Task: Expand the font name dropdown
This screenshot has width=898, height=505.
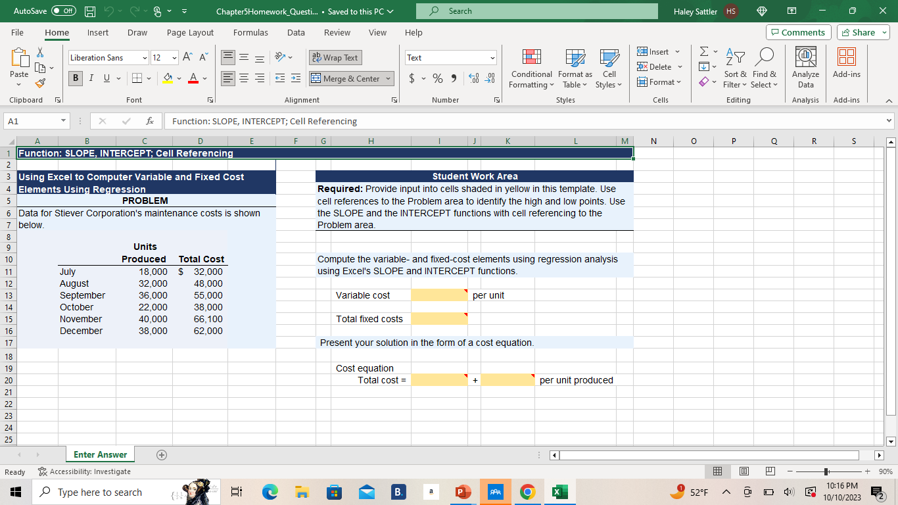Action: coord(145,58)
